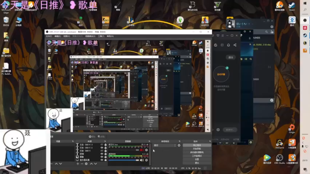The height and width of the screenshot is (174, 310).
Task: Click add friend icon in Steam window
Action: (x=272, y=32)
